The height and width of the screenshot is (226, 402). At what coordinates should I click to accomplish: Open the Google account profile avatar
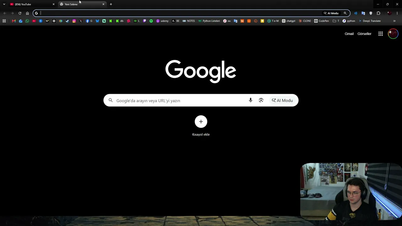click(393, 34)
